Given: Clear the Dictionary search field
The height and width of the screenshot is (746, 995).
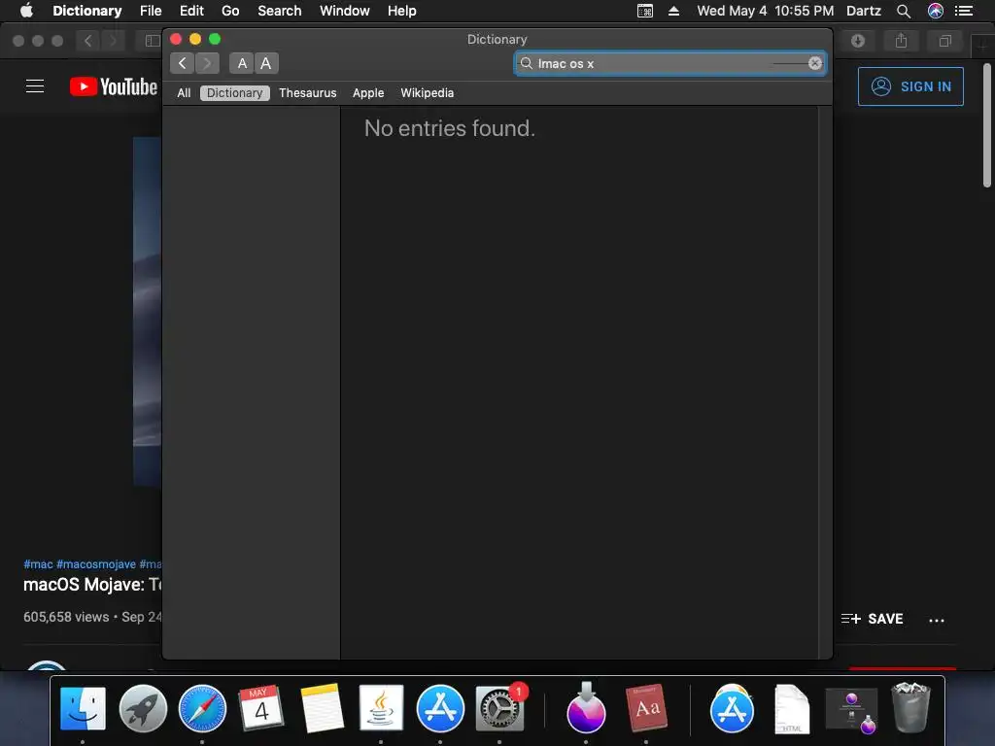Looking at the screenshot, I should coord(815,63).
